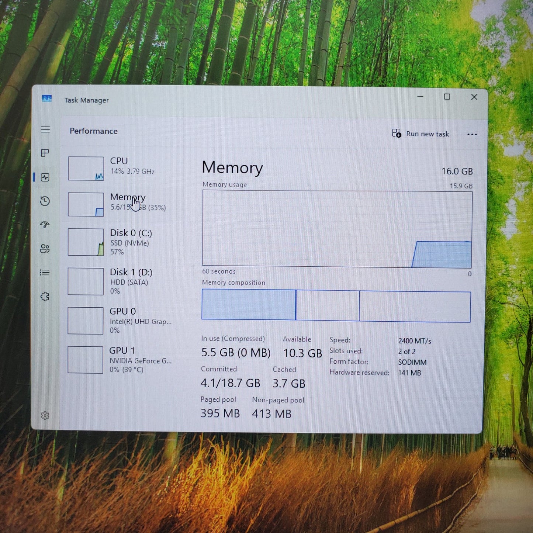Expand the three-dot more options menu

(472, 135)
